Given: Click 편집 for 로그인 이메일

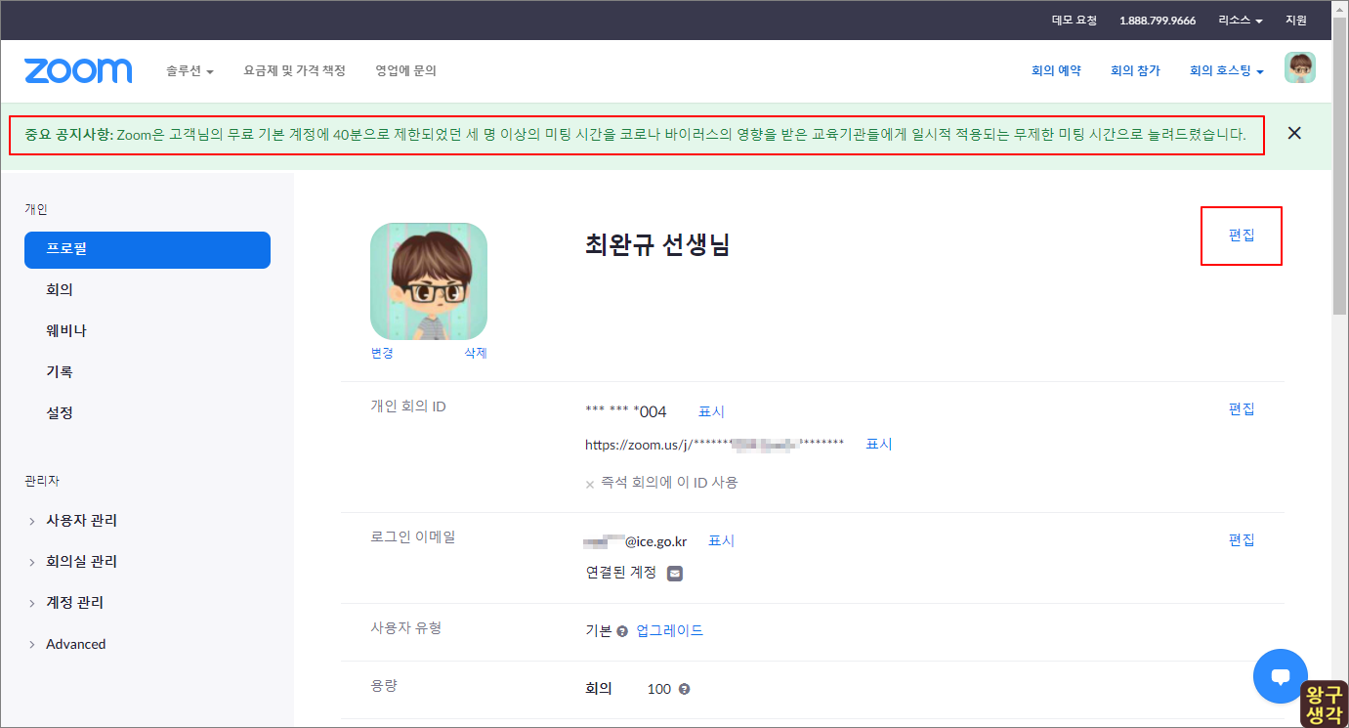Looking at the screenshot, I should 1242,540.
